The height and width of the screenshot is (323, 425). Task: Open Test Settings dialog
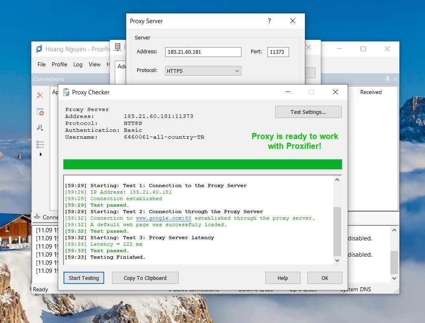pos(308,112)
